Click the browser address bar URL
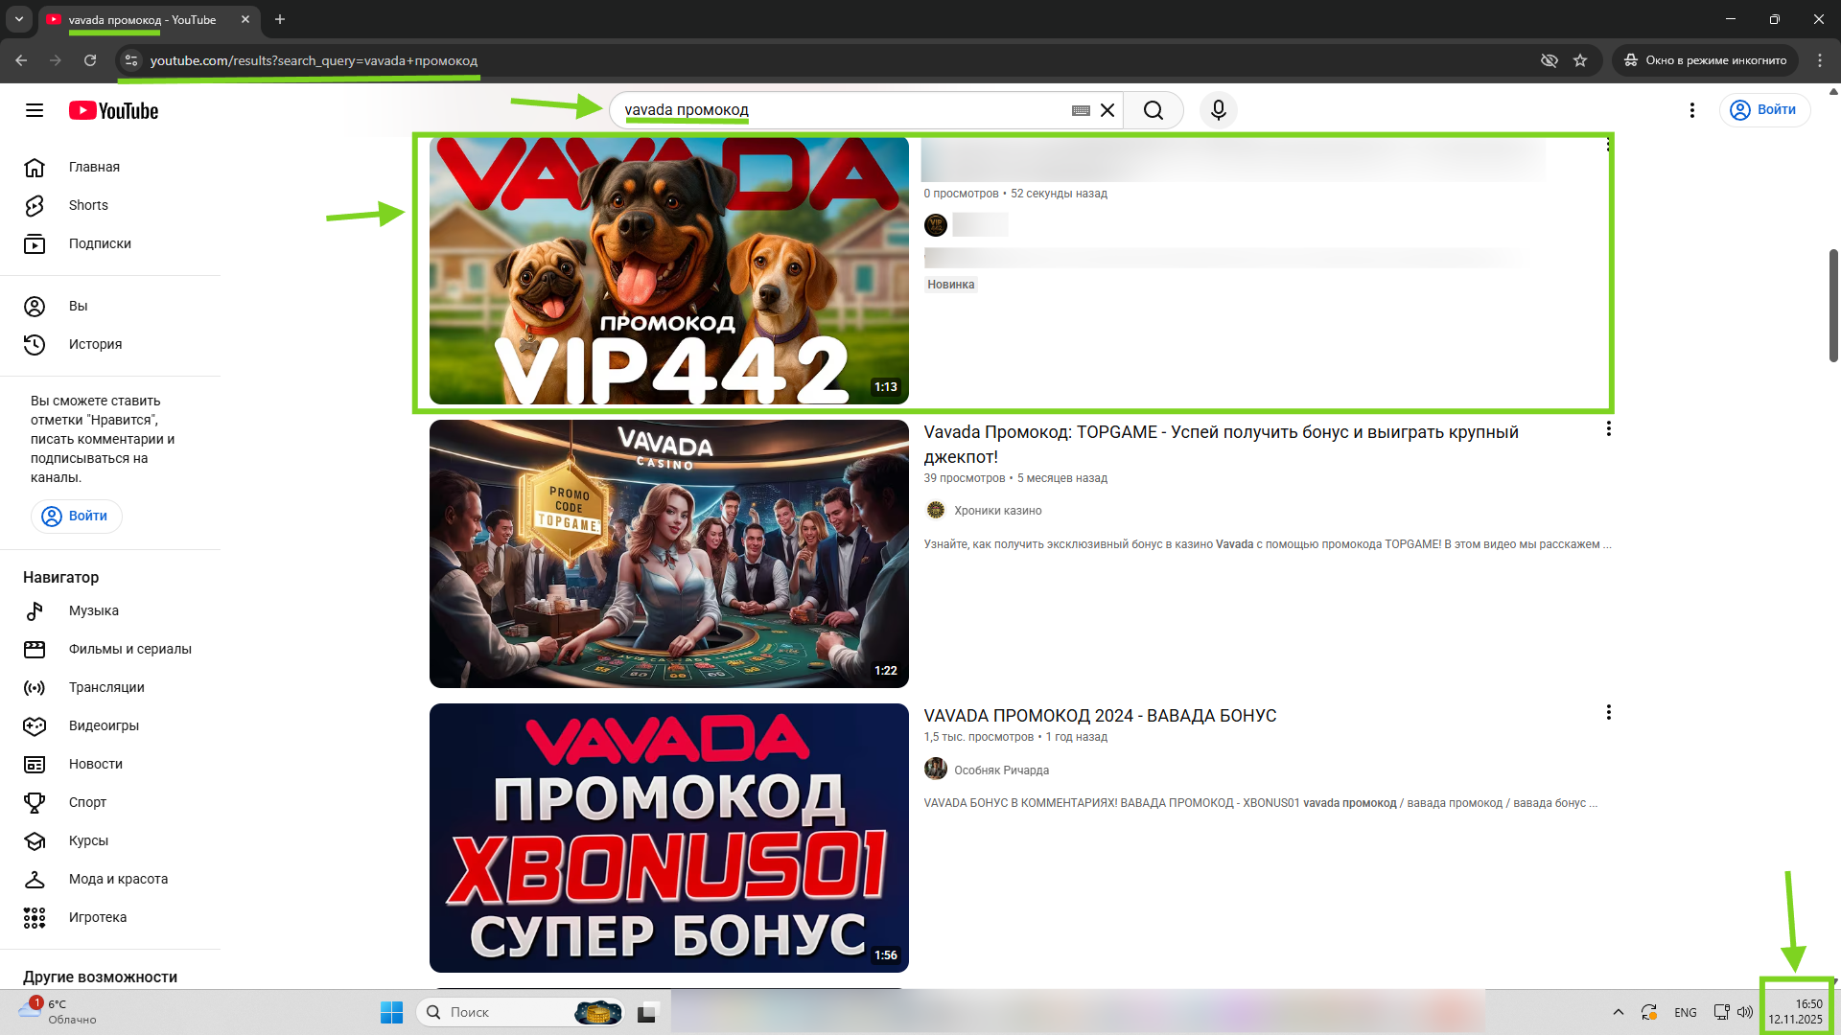This screenshot has width=1841, height=1035. click(314, 60)
